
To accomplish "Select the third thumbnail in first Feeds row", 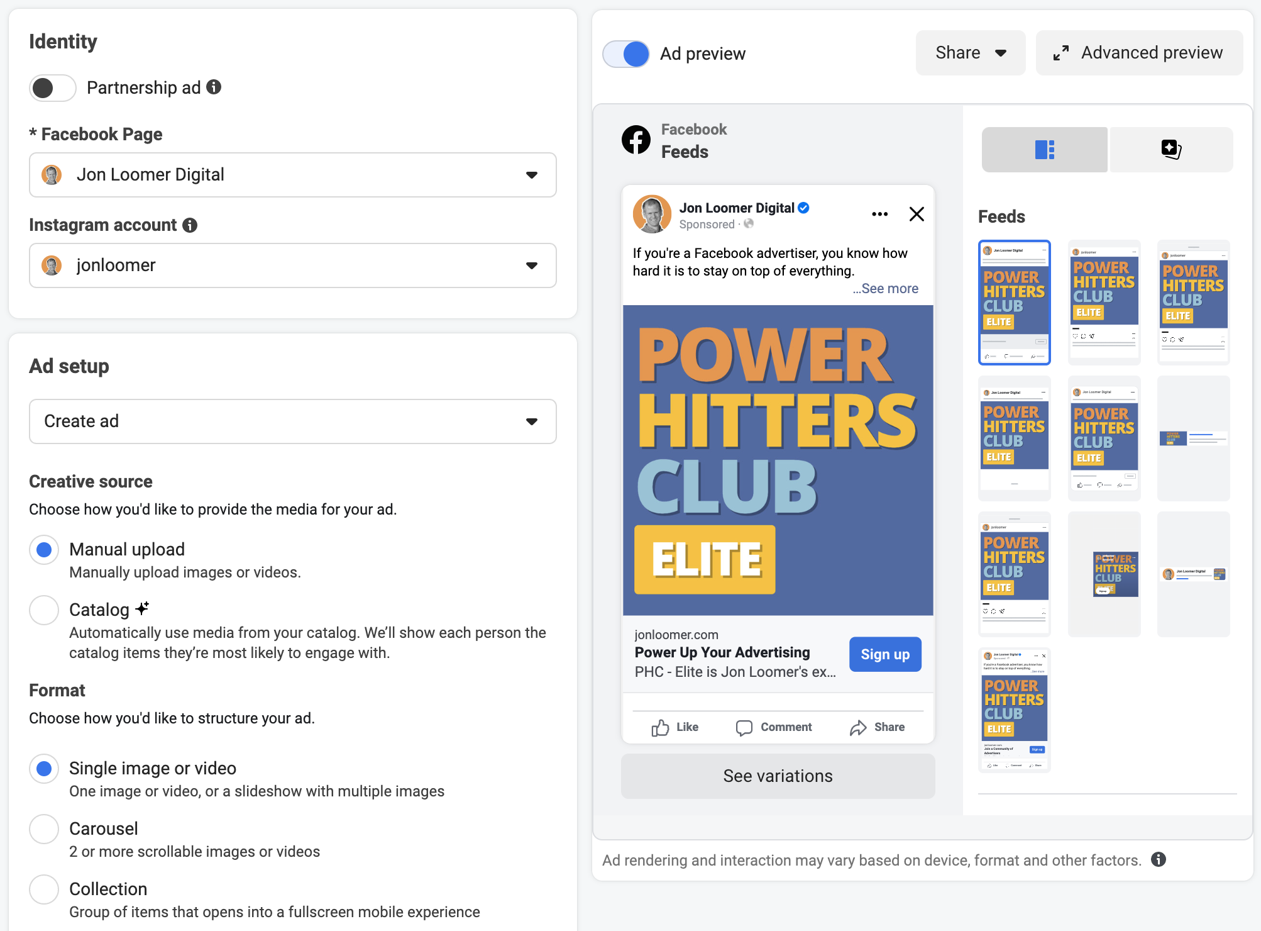I will pyautogui.click(x=1194, y=303).
